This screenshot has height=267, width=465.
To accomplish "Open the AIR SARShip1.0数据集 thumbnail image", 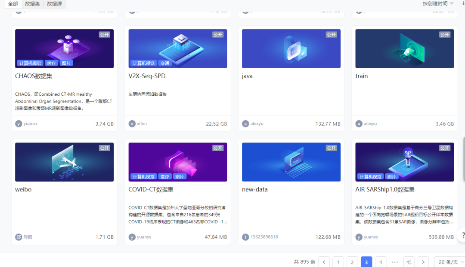I will 404,159.
